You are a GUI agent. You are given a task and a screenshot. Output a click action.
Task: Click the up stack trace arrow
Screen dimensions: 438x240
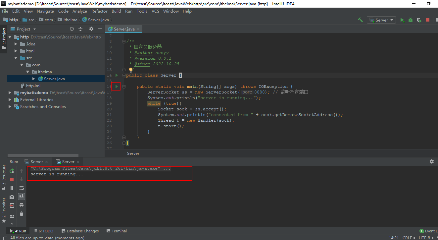22,171
